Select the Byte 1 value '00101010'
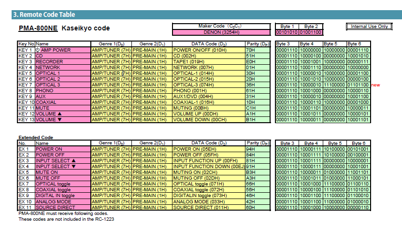 (x=287, y=32)
